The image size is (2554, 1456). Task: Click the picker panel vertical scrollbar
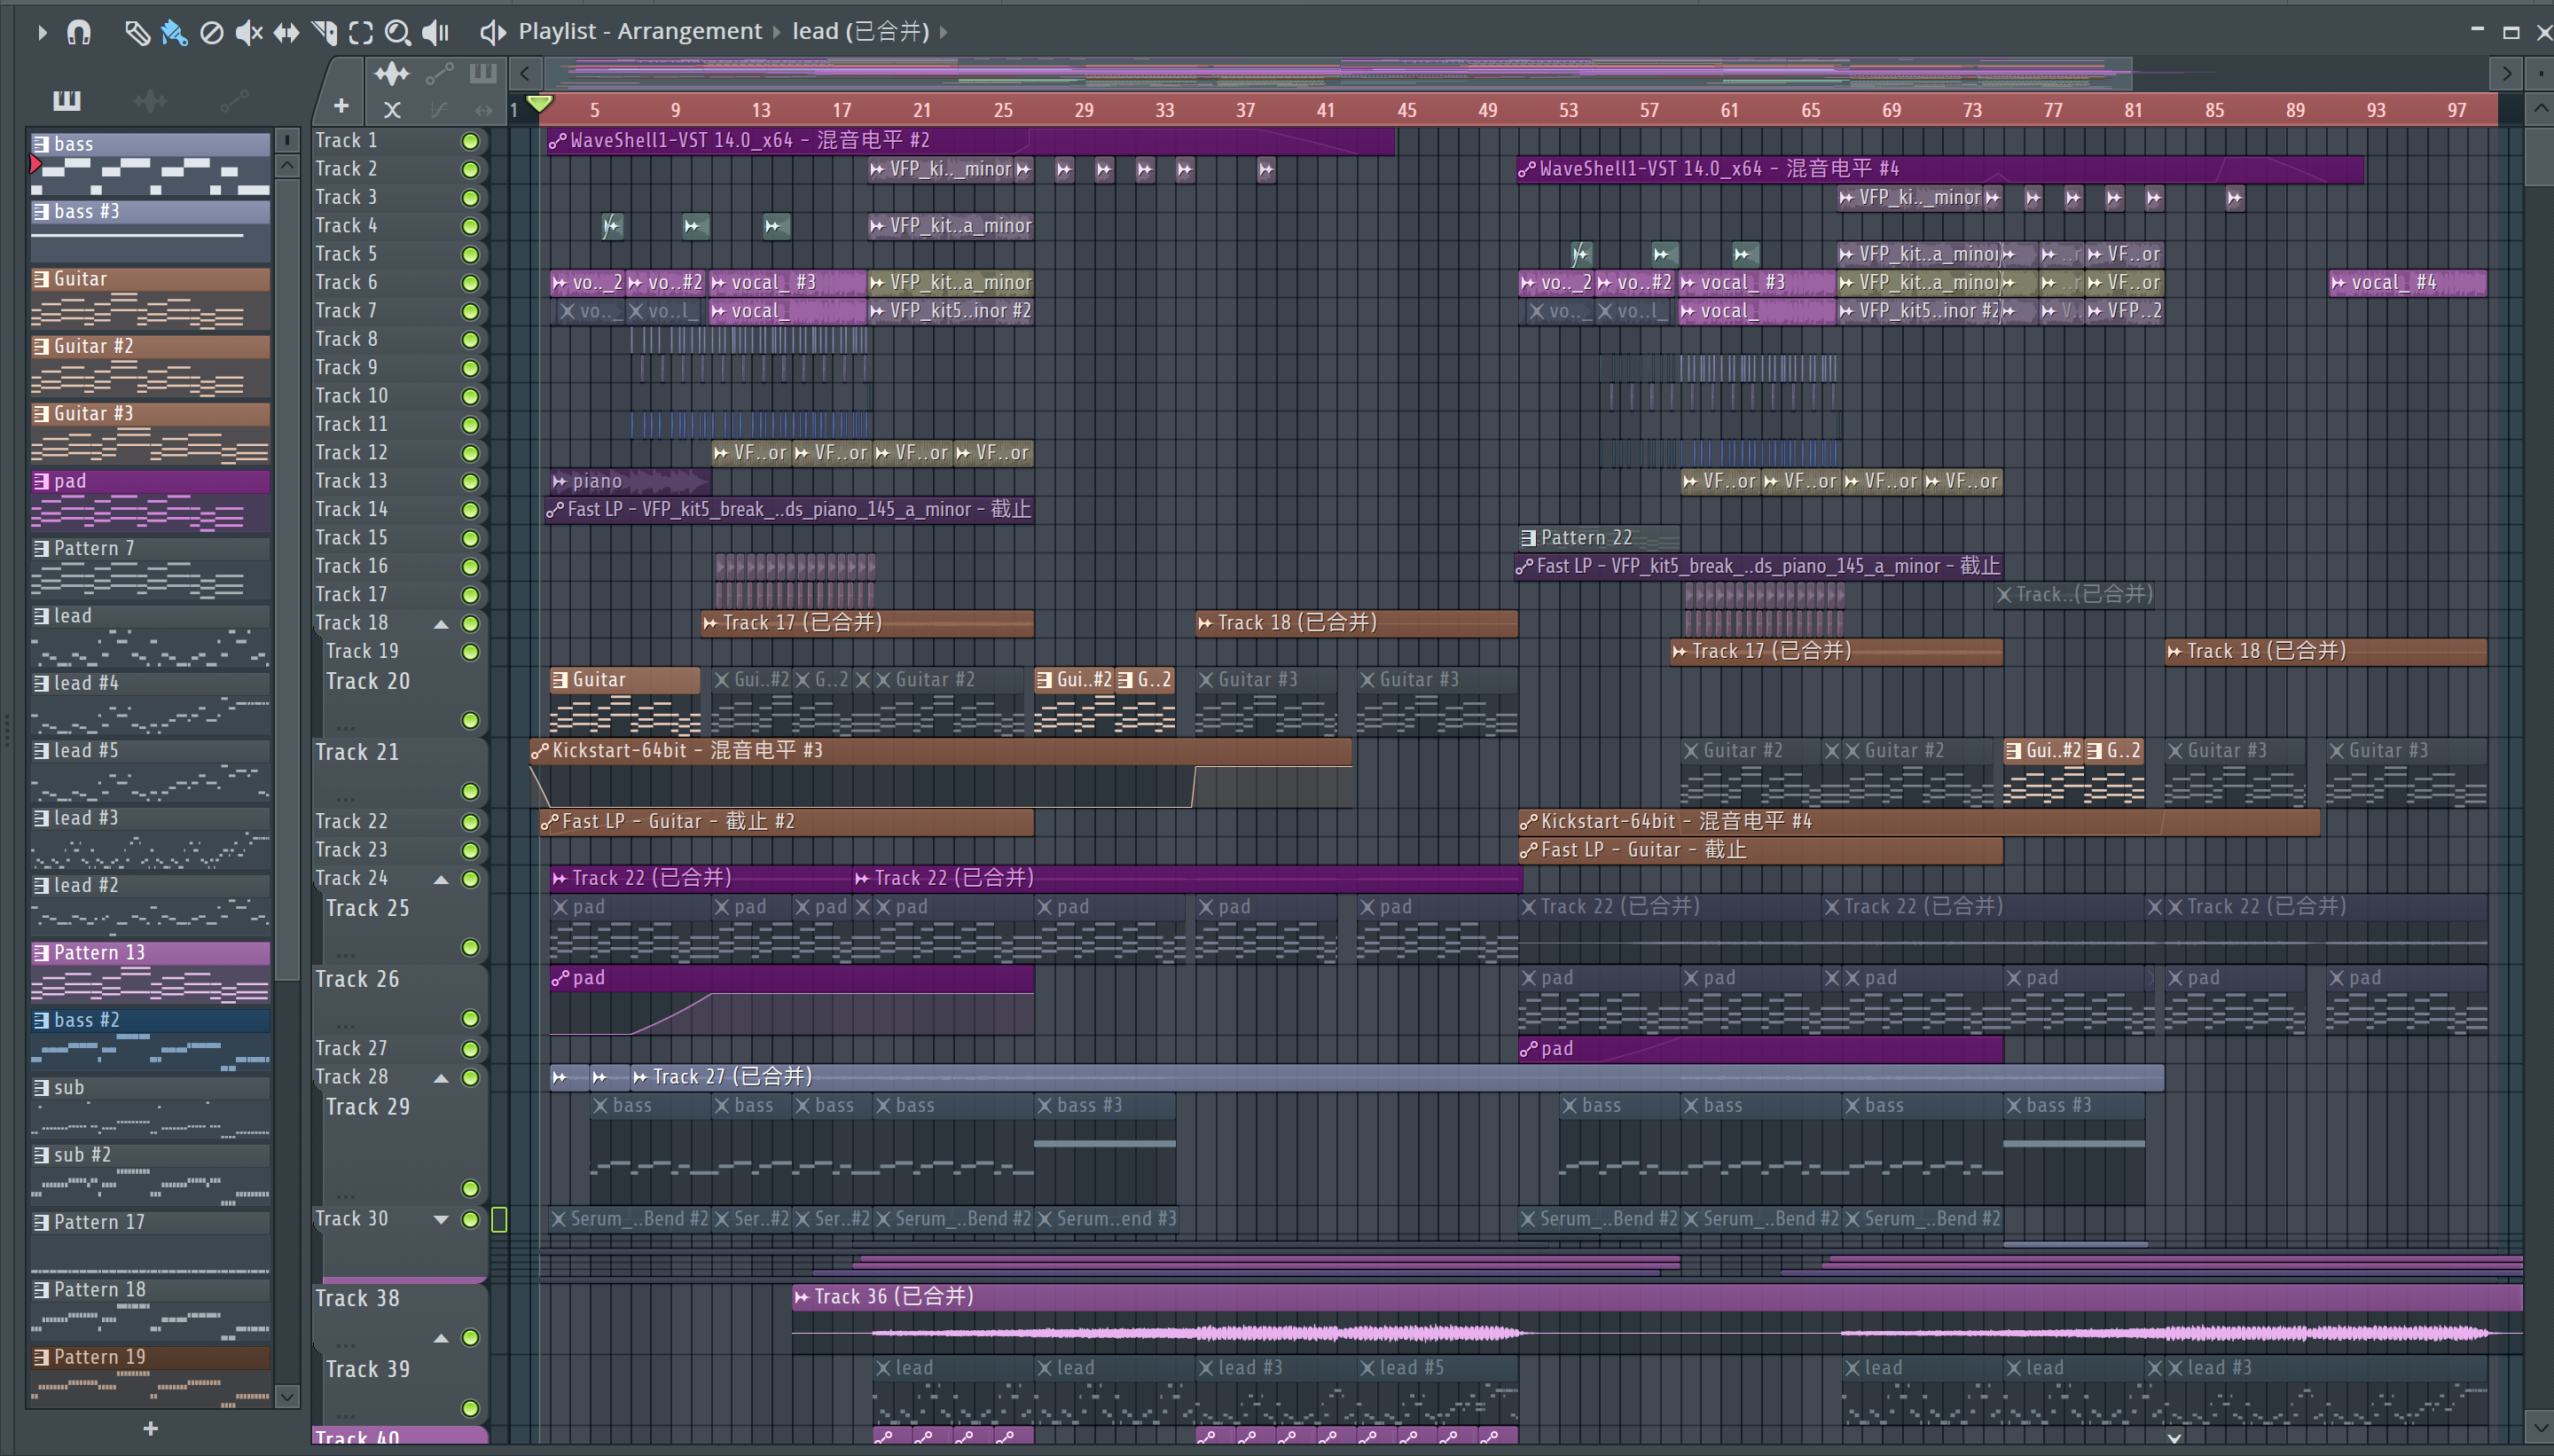(x=287, y=580)
